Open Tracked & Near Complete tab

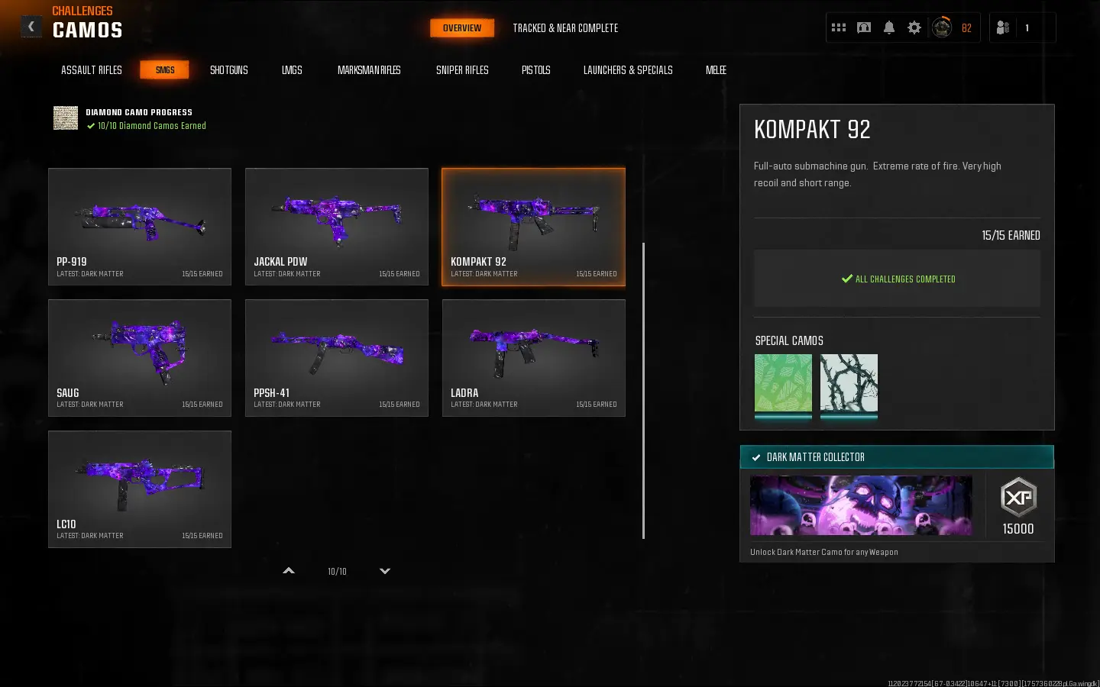(x=565, y=28)
